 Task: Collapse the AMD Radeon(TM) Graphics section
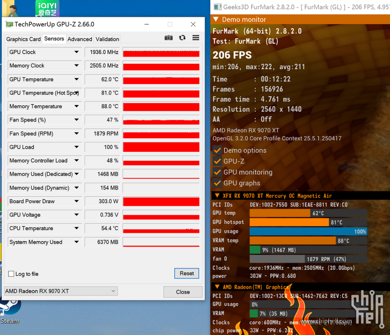(217, 287)
